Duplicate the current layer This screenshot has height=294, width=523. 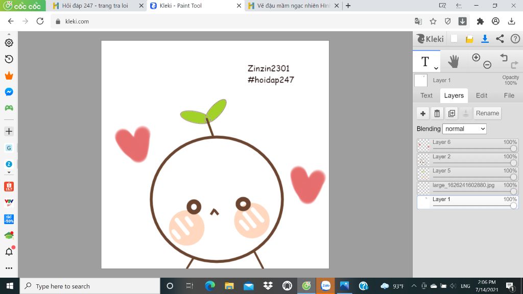coord(451,113)
